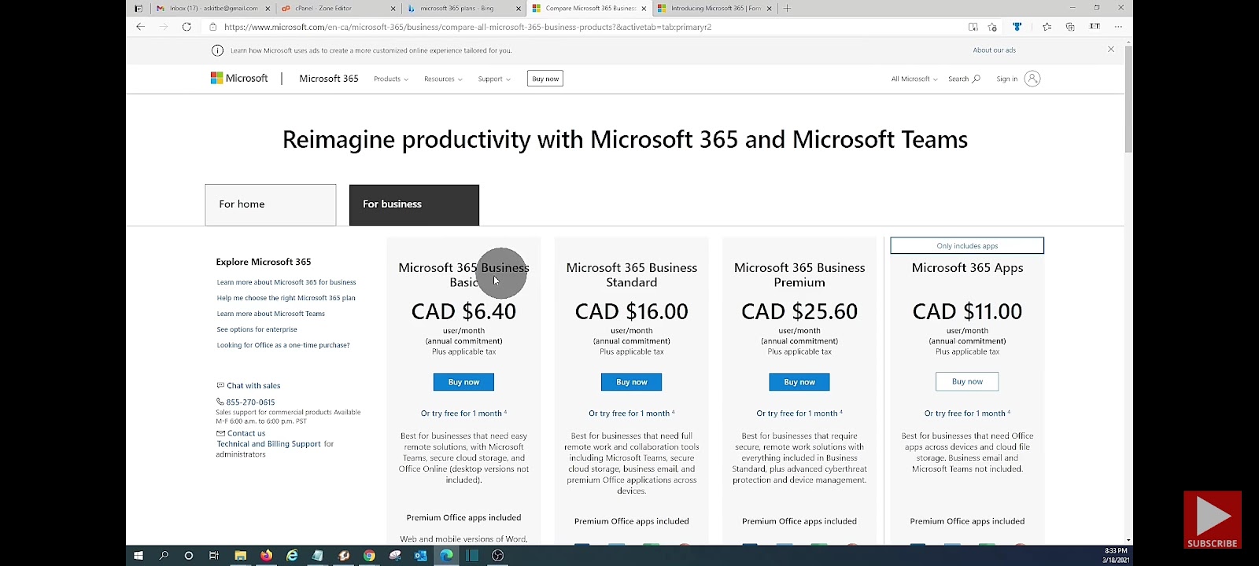The height and width of the screenshot is (566, 1259).
Task: Buy now for Microsoft 365 Apps
Action: pos(967,382)
